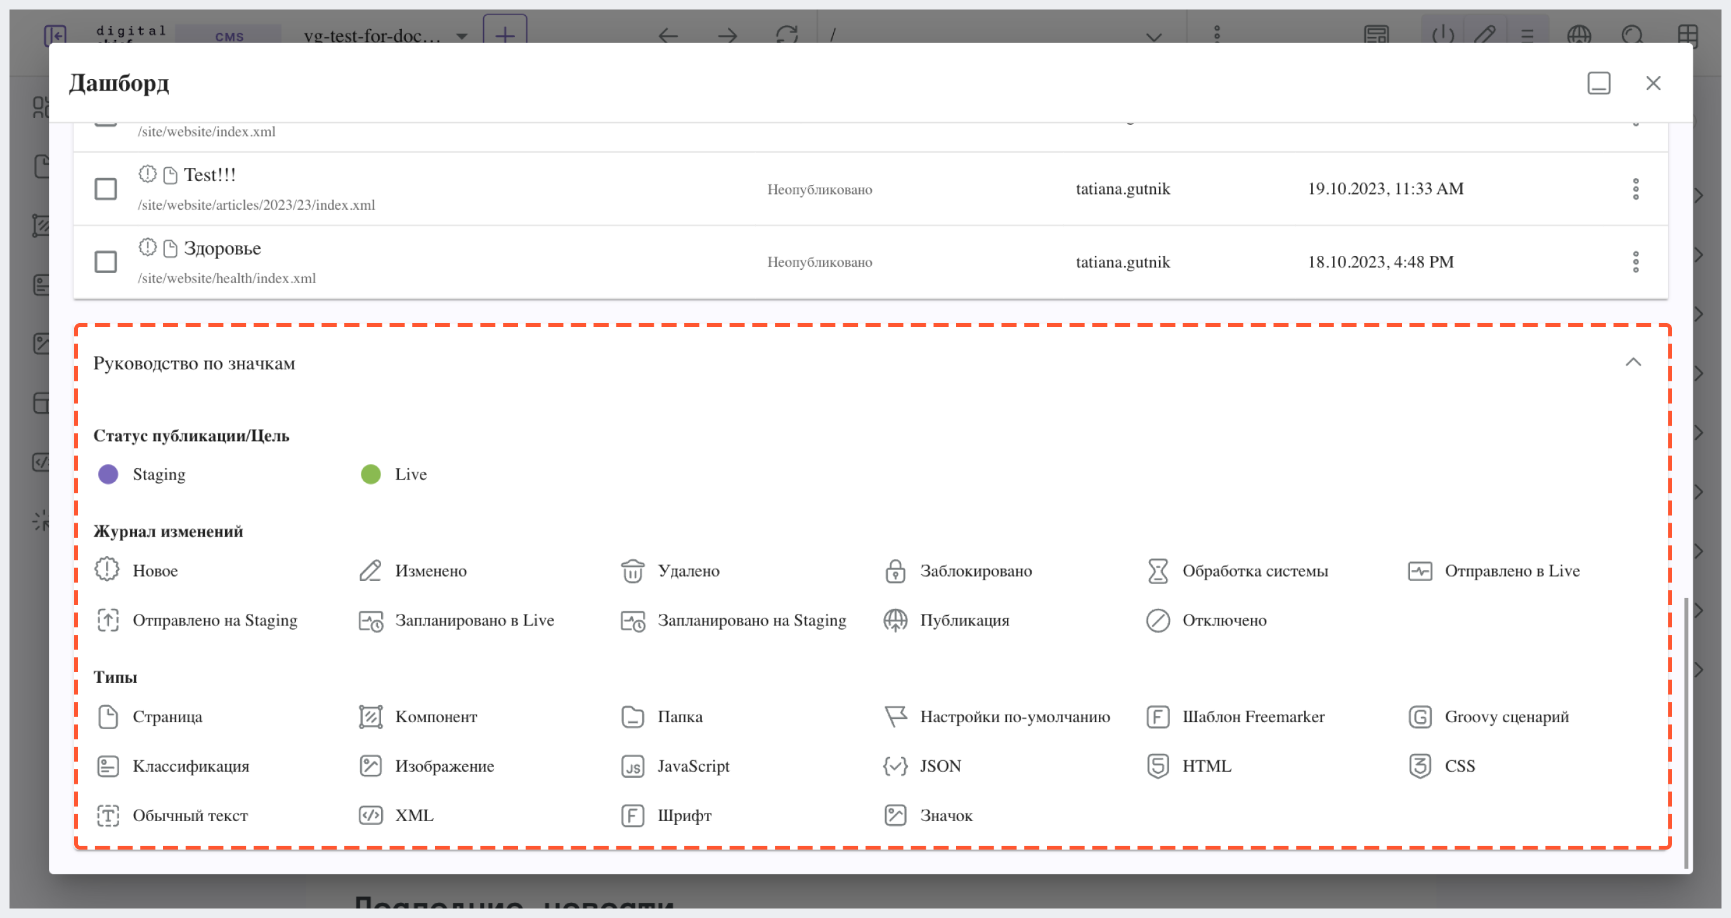
Task: Click the forward arrow in toolbar
Action: (727, 35)
